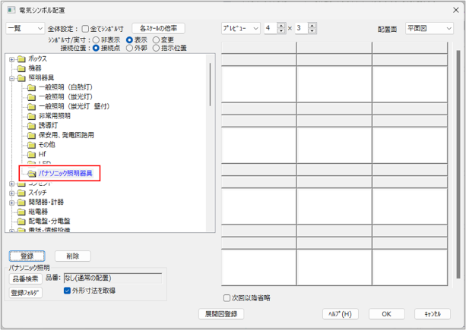This screenshot has width=466, height=330.
Task: Select the その他 folder icon
Action: point(32,145)
